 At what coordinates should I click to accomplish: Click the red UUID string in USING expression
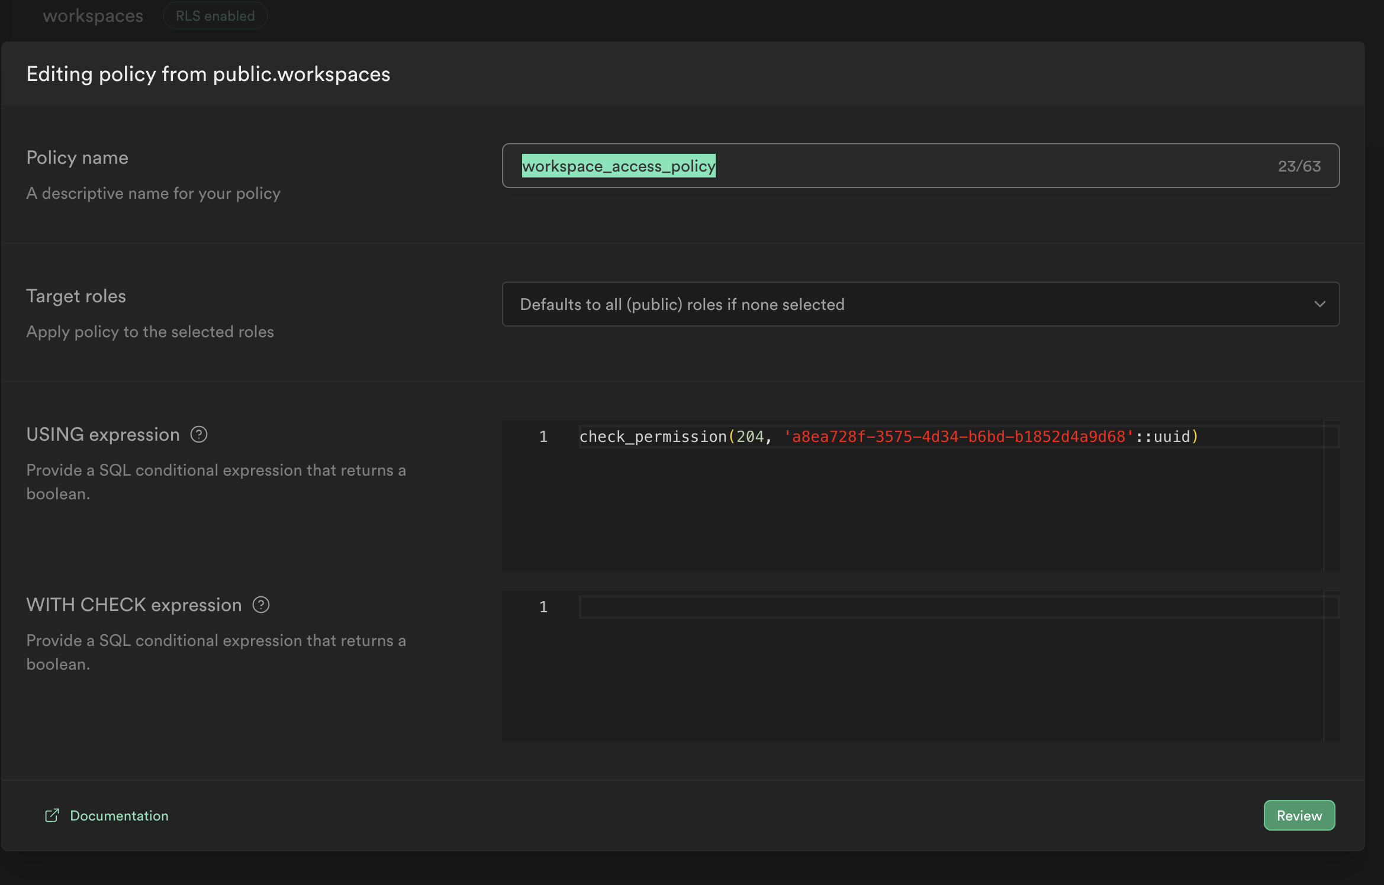click(958, 437)
